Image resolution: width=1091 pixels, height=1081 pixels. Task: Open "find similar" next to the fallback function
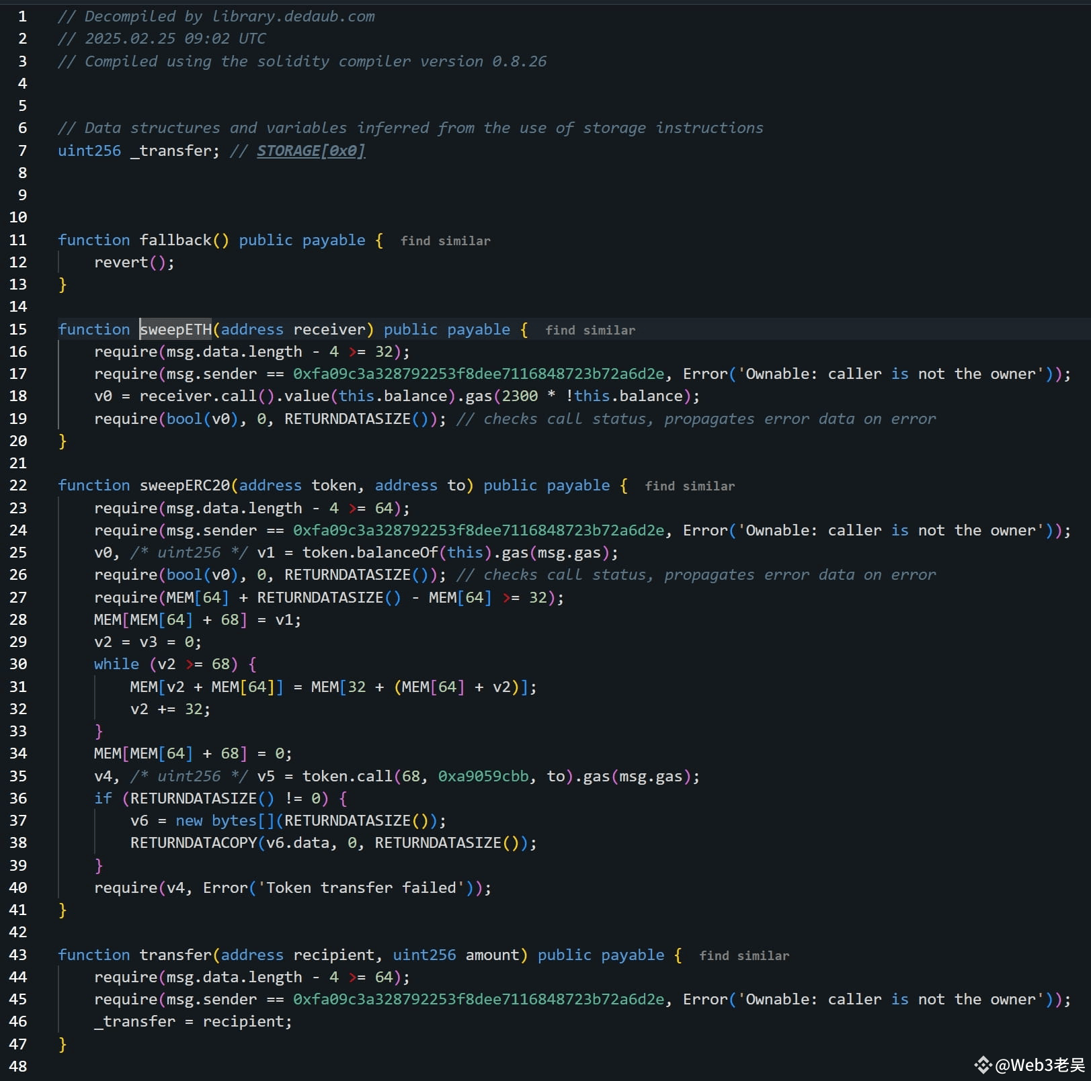tap(446, 241)
